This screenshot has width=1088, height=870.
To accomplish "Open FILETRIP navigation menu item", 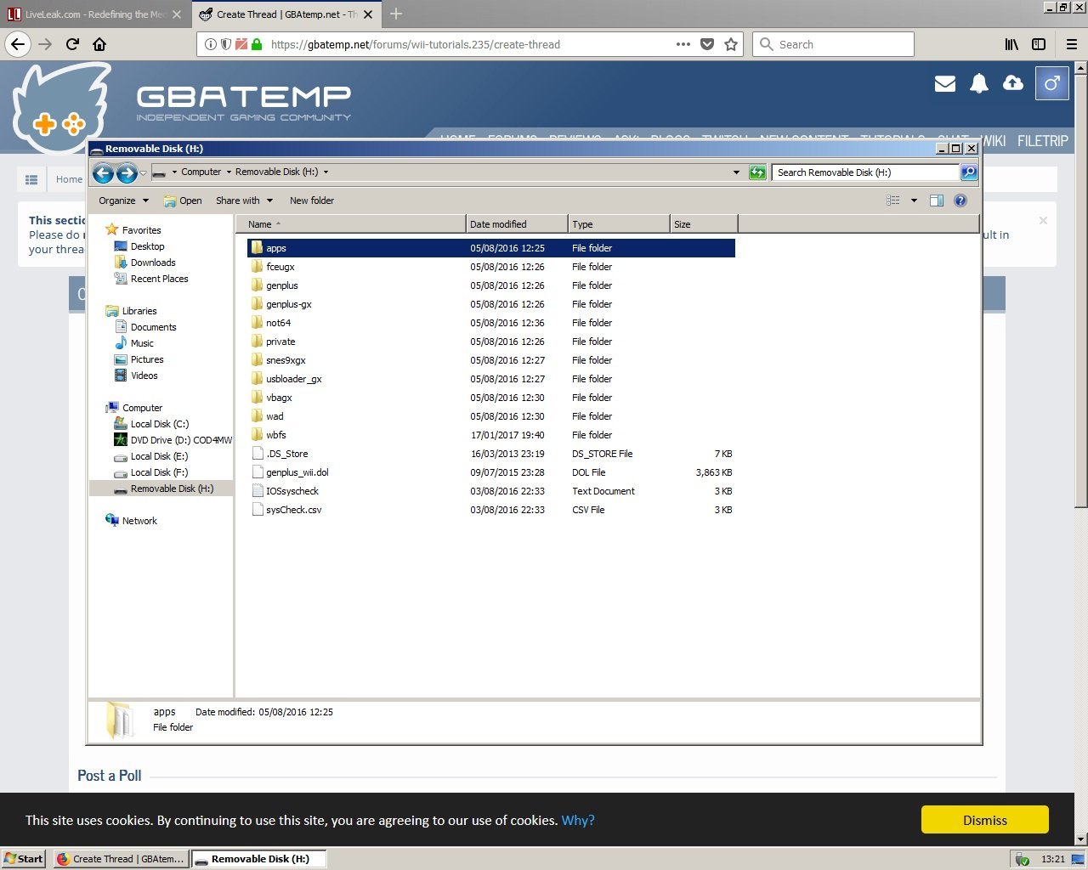I will [1042, 141].
